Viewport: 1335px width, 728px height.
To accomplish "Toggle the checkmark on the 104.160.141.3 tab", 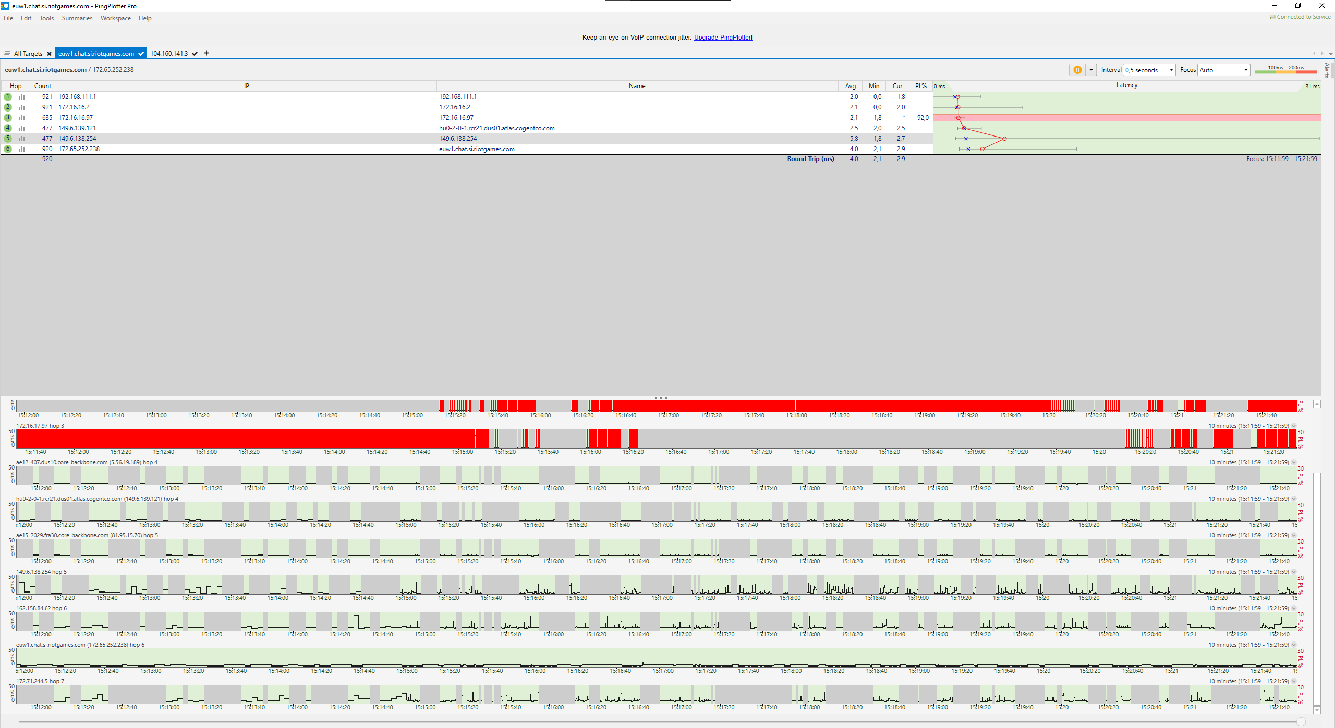I will click(195, 54).
